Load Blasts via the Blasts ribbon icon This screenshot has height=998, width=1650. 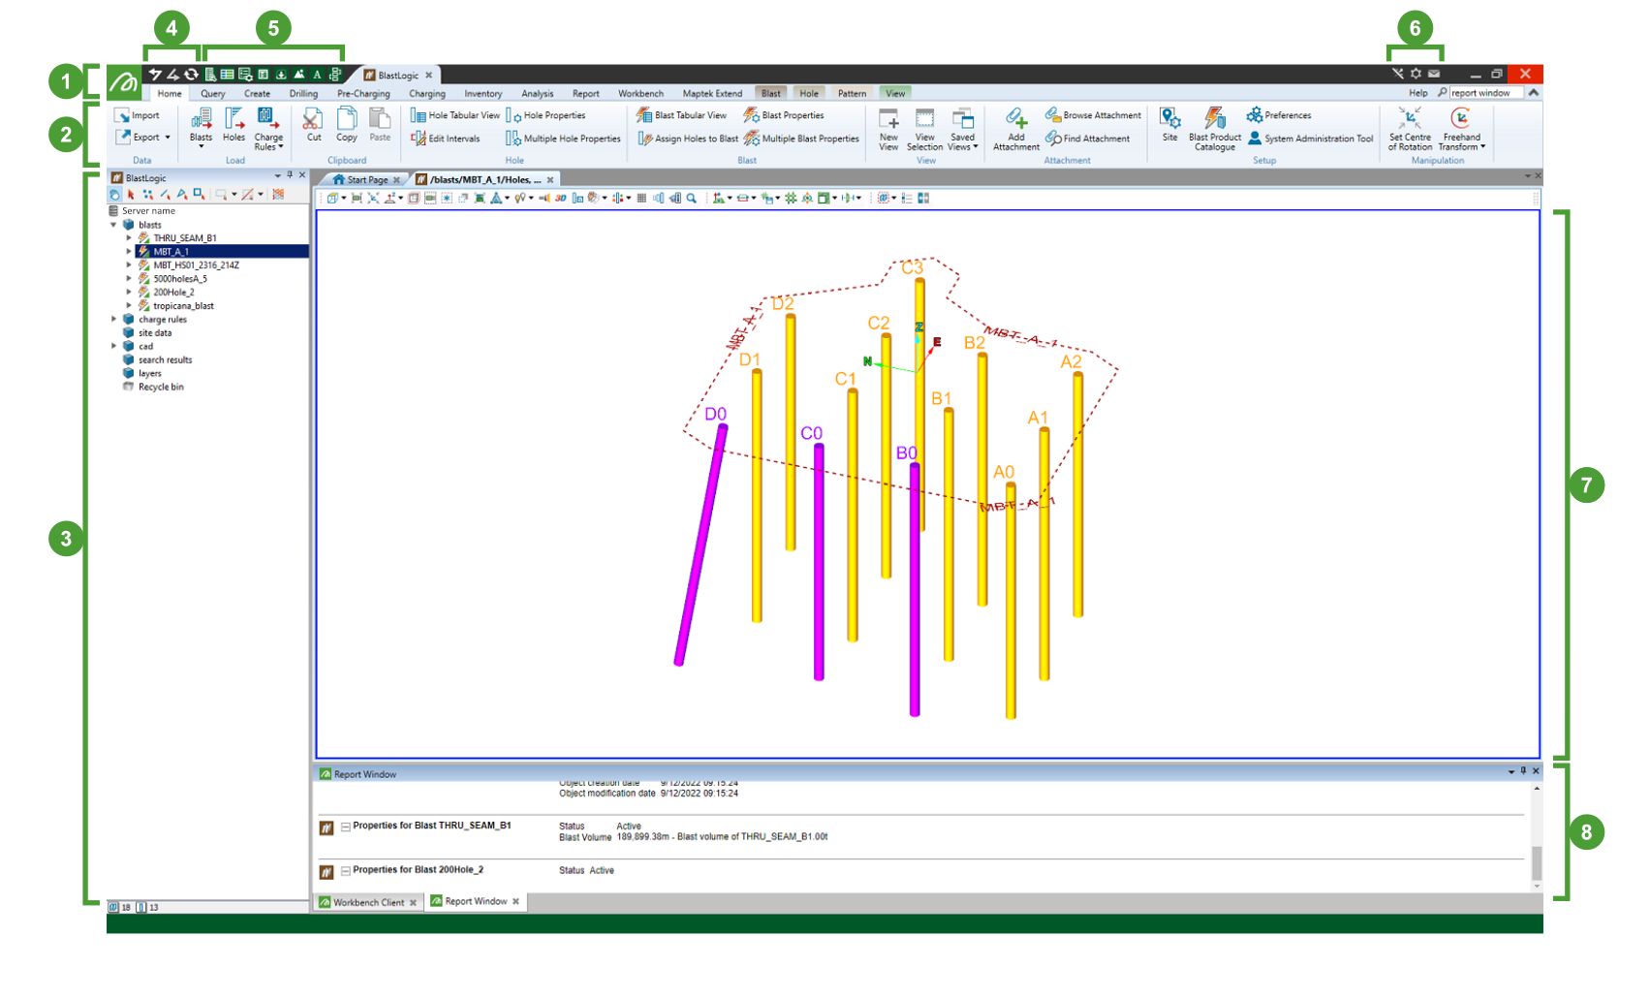[202, 119]
